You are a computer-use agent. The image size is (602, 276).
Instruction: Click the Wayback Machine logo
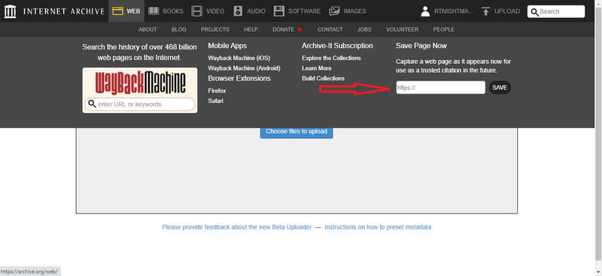click(140, 83)
